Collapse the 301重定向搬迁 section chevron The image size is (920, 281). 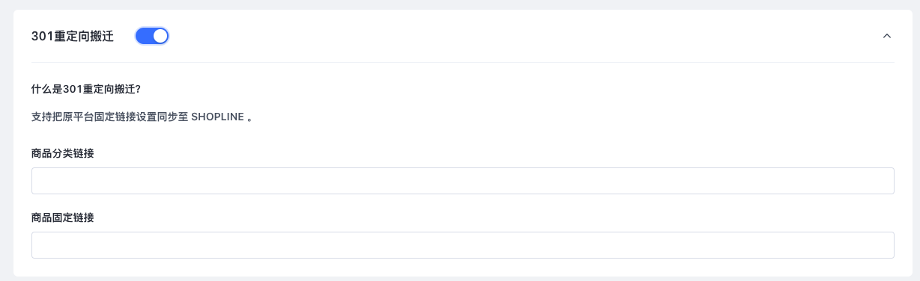pyautogui.click(x=887, y=36)
